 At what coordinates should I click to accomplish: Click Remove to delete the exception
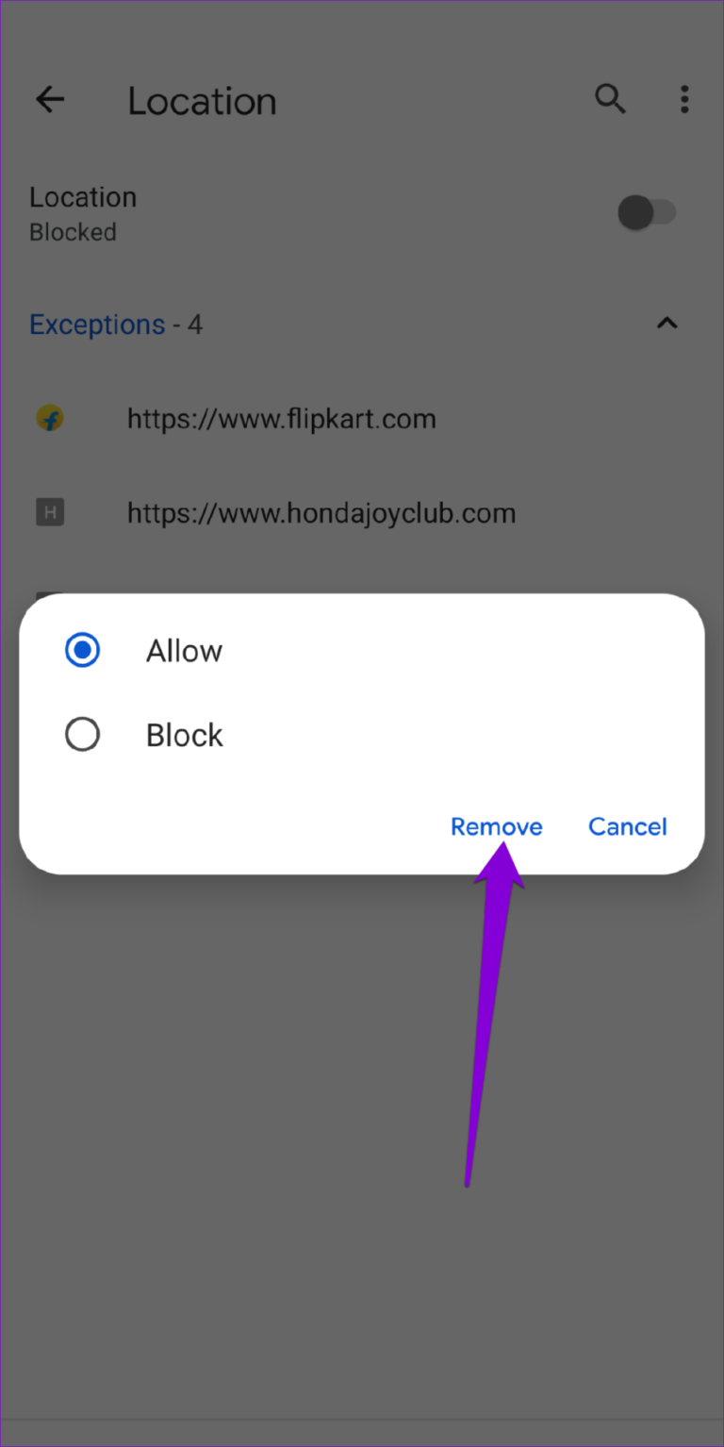pyautogui.click(x=496, y=826)
